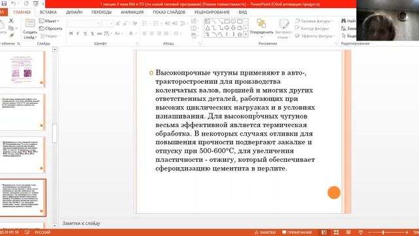
Task: Open the font name combo box
Action: click(x=84, y=24)
